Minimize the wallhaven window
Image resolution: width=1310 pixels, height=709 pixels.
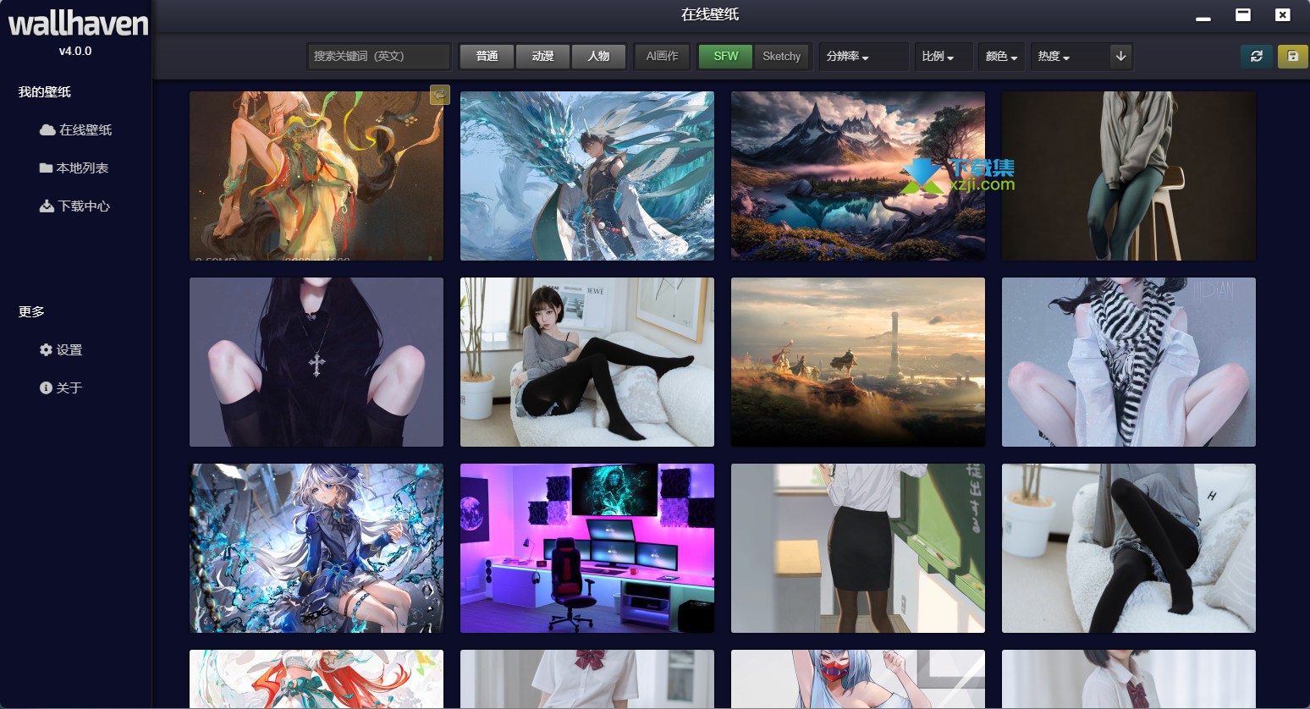[x=1203, y=15]
